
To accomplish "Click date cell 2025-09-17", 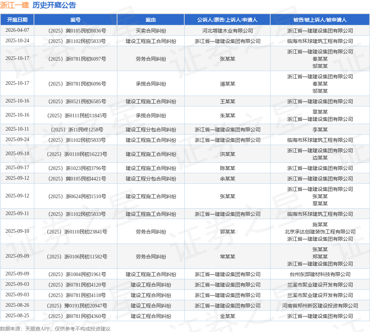I will (17, 168).
